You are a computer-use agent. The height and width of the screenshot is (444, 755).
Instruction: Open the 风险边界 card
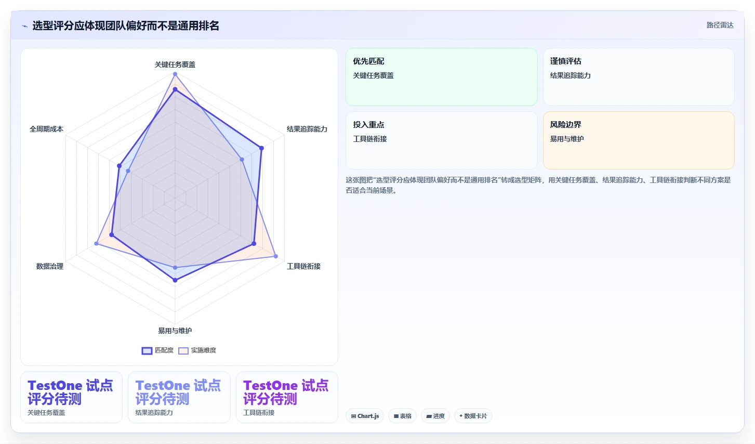pyautogui.click(x=639, y=140)
